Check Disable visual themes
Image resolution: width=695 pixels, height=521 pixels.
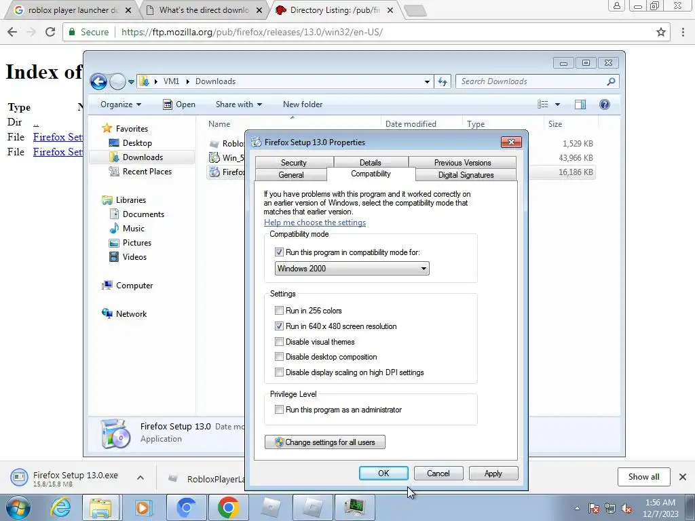[x=279, y=342]
